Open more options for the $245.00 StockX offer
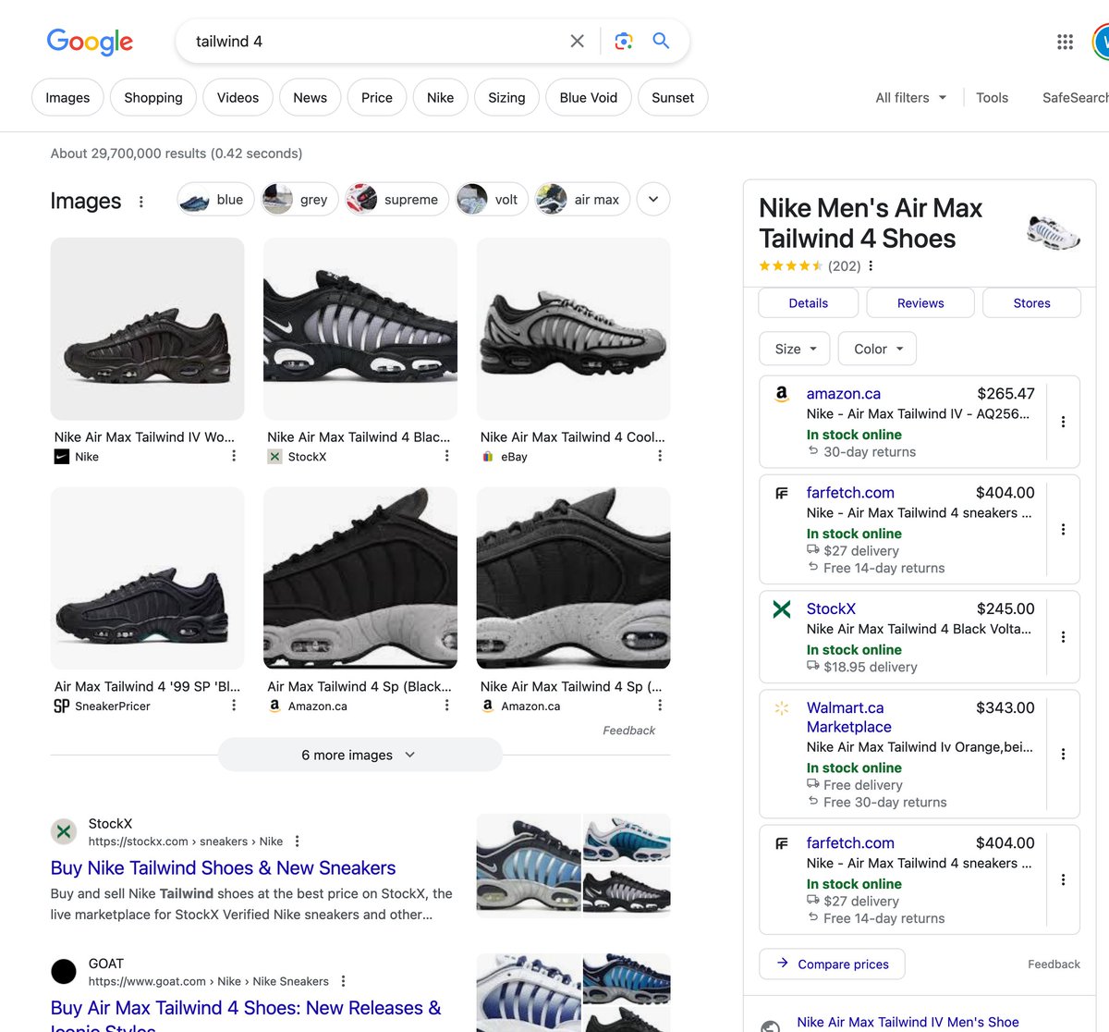 (x=1063, y=637)
